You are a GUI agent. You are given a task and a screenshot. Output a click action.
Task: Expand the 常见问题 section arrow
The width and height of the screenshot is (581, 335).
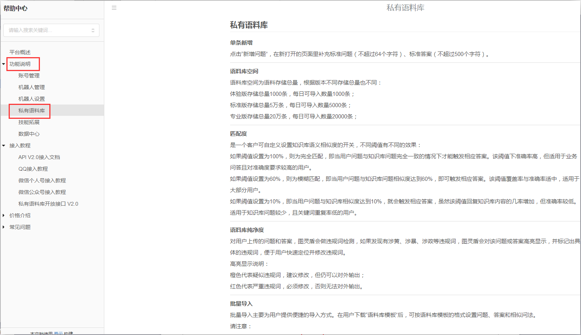4,227
